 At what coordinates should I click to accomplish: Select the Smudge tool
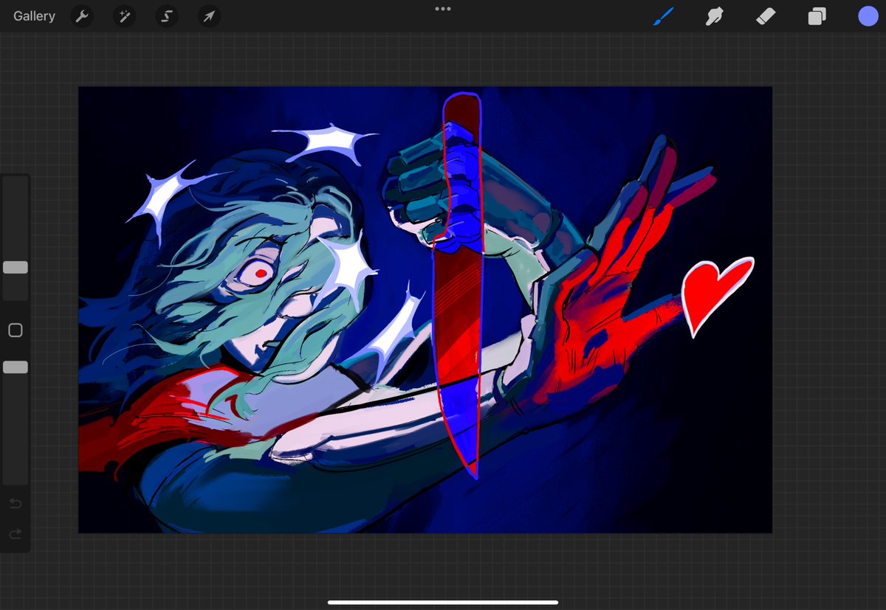click(x=714, y=16)
